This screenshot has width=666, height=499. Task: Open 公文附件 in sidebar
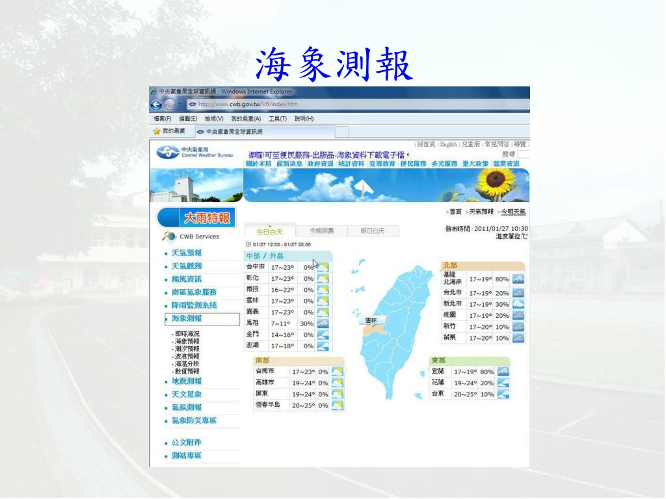click(x=187, y=442)
